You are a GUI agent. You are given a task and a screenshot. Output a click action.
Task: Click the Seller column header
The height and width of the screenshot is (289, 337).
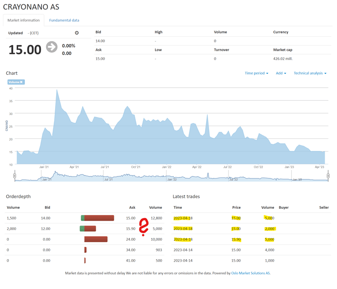point(324,207)
